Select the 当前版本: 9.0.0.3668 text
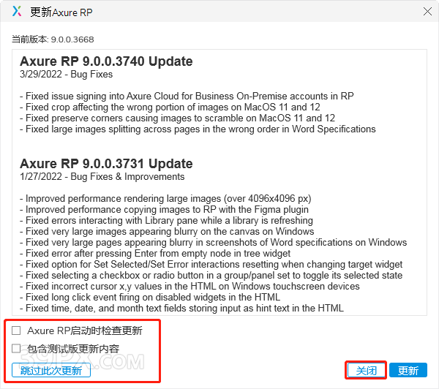The width and height of the screenshot is (439, 389). click(53, 39)
